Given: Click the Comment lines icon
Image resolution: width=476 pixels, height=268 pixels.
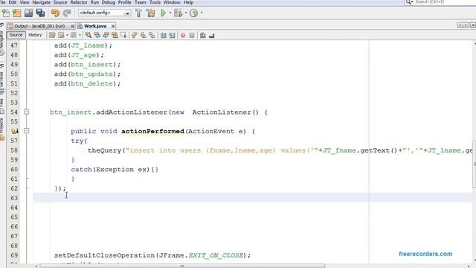Looking at the screenshot, I should click(203, 35).
